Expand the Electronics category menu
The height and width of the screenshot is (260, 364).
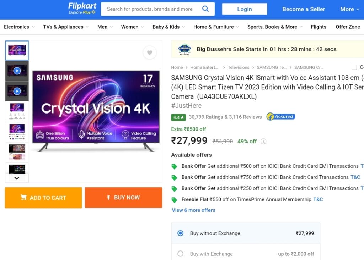click(19, 27)
